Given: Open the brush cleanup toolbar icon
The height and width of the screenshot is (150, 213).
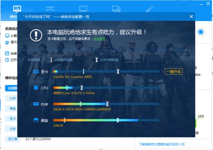Looking at the screenshot, I should (x=149, y=9).
